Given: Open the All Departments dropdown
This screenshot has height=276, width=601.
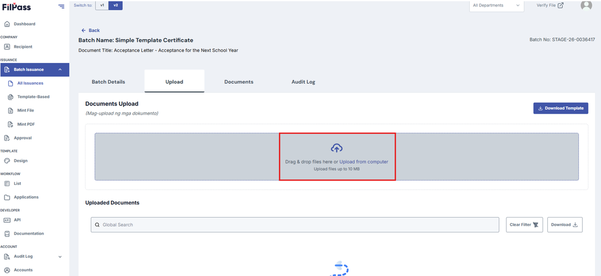Looking at the screenshot, I should tap(496, 5).
